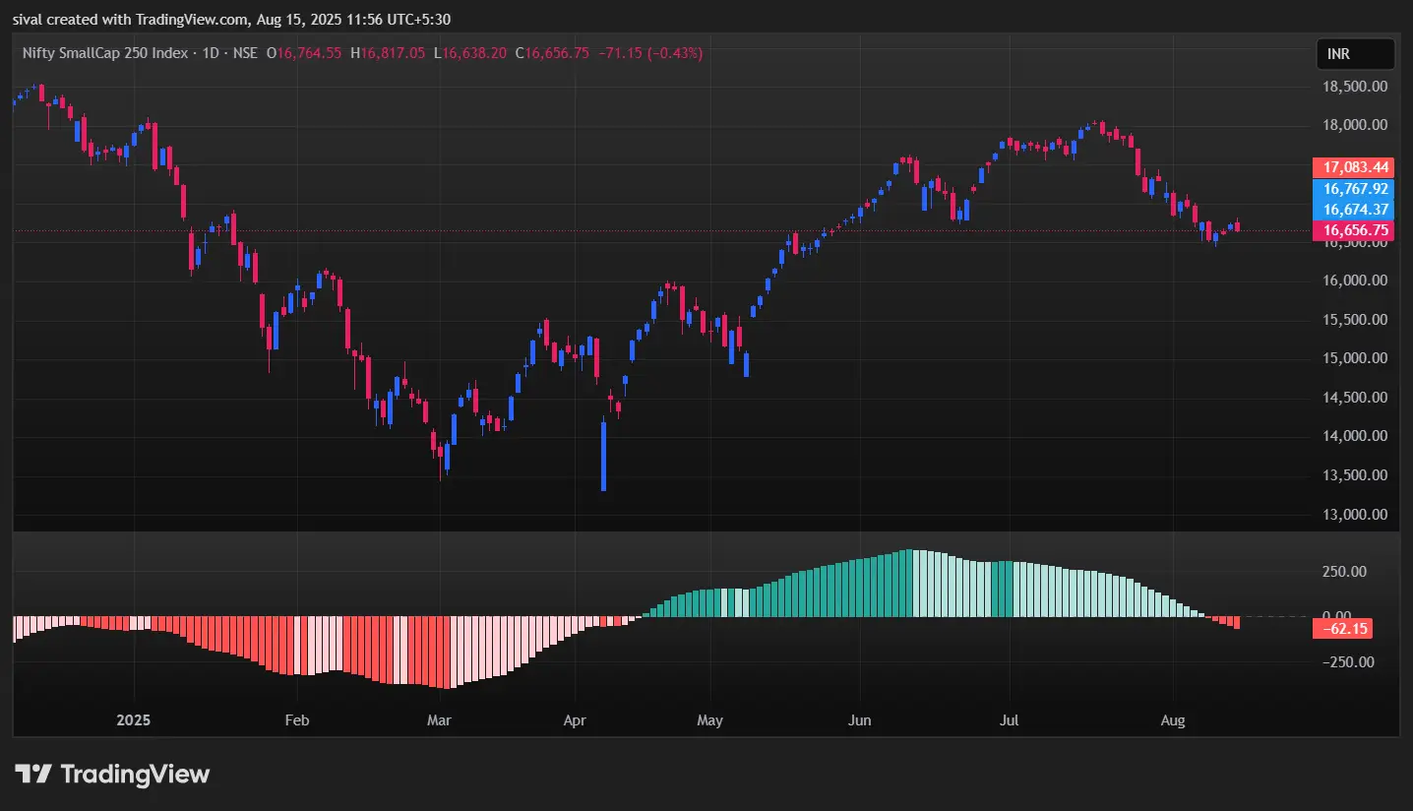Click the tall blue April low candlestick
The image size is (1413, 811).
(603, 456)
